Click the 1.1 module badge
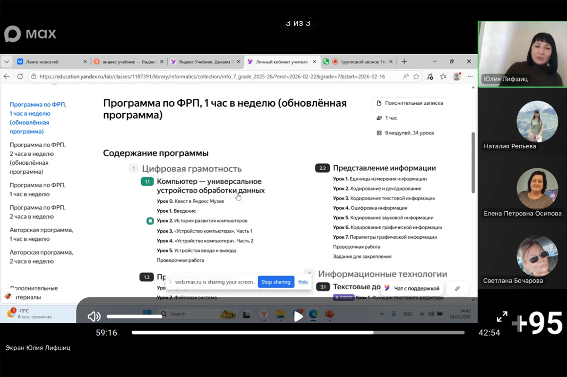Image resolution: width=567 pixels, height=377 pixels. click(147, 182)
